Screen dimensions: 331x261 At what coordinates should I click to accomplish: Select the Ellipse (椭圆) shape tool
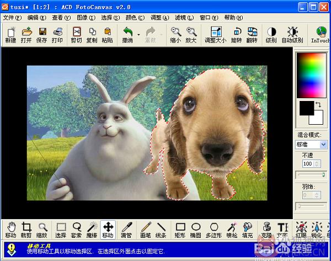(x=196, y=230)
